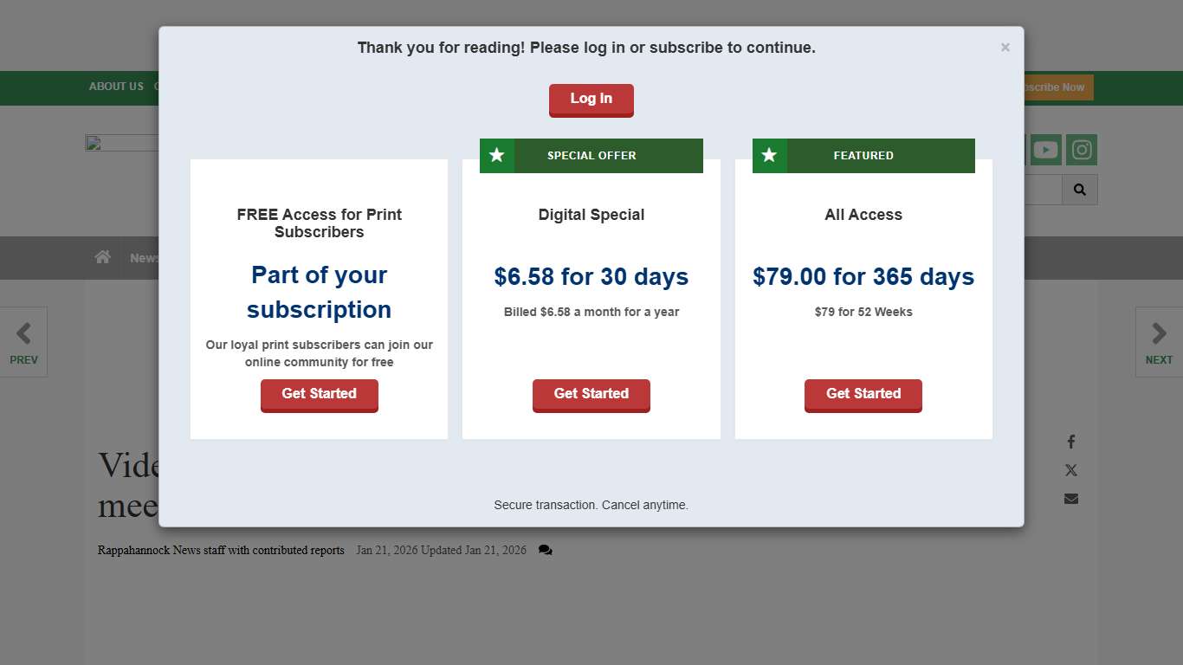Image resolution: width=1183 pixels, height=665 pixels.
Task: Get Started with the All Access plan
Action: [x=863, y=395]
